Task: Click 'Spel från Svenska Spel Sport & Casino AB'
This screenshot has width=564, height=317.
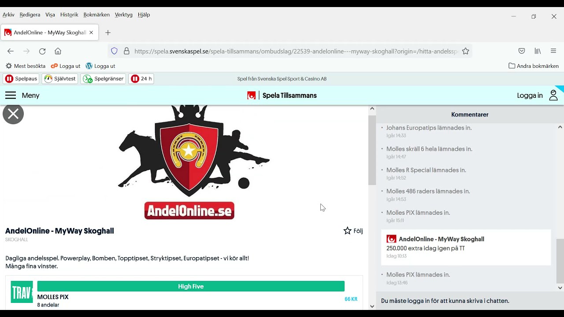Action: (282, 79)
